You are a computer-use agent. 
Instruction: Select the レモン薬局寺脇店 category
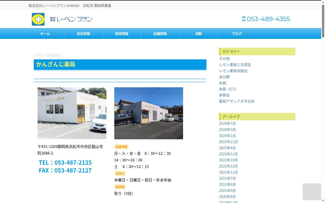233,71
